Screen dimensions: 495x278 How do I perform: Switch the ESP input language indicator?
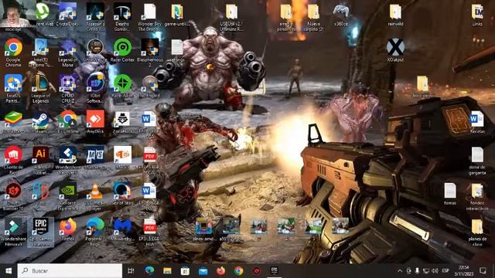(445, 271)
